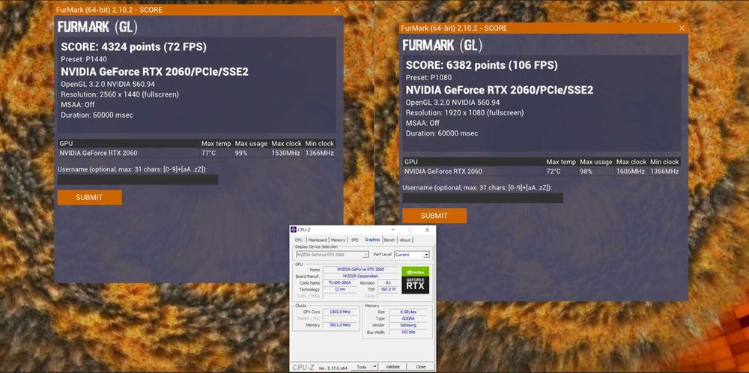The height and width of the screenshot is (373, 749).
Task: Click the 98% max usage value
Action: click(x=586, y=171)
